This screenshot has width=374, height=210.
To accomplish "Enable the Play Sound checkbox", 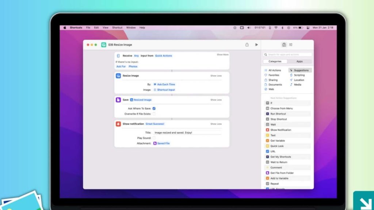I will [x=154, y=138].
